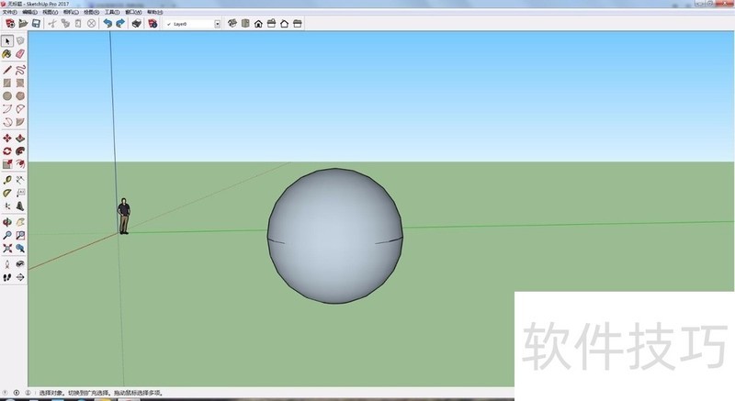Select the 2 Point Arc tool
735x401 pixels.
[x=20, y=109]
